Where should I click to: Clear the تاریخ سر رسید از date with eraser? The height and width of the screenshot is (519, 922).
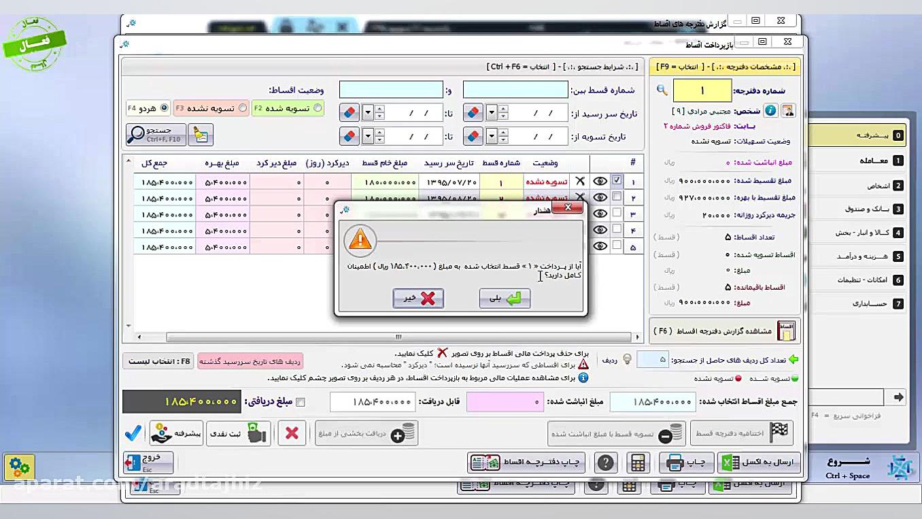click(x=473, y=113)
